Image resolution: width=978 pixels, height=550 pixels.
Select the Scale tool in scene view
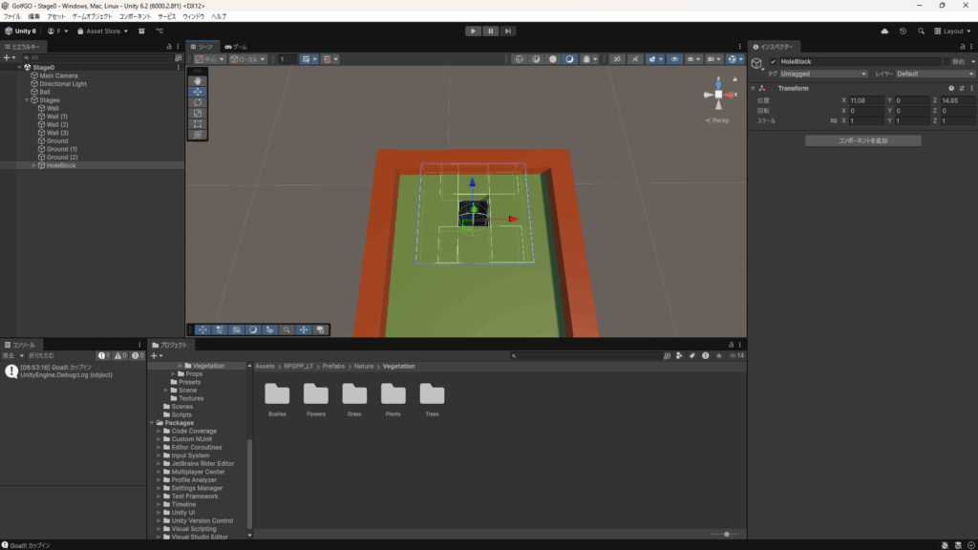198,113
